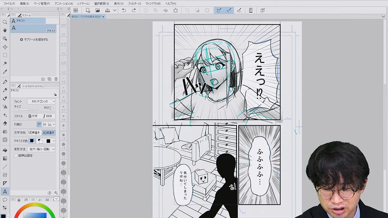Select the Decoration sparkle tool
This screenshot has width=388, height=218.
[x=5, y=115]
